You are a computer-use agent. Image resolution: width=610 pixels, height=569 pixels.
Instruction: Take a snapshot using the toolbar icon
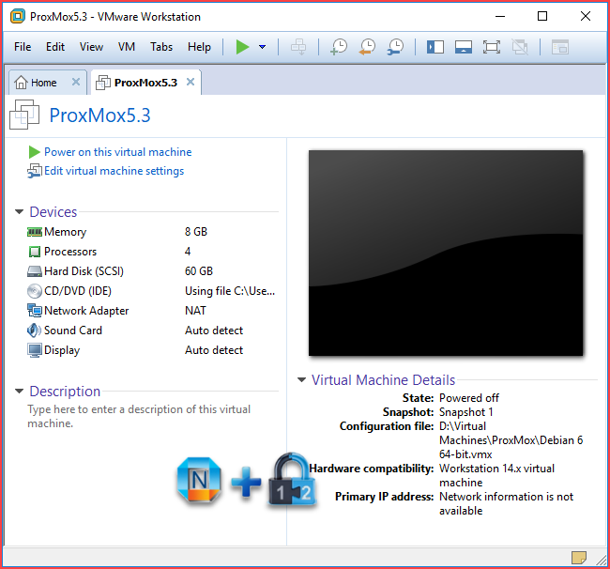tap(339, 47)
